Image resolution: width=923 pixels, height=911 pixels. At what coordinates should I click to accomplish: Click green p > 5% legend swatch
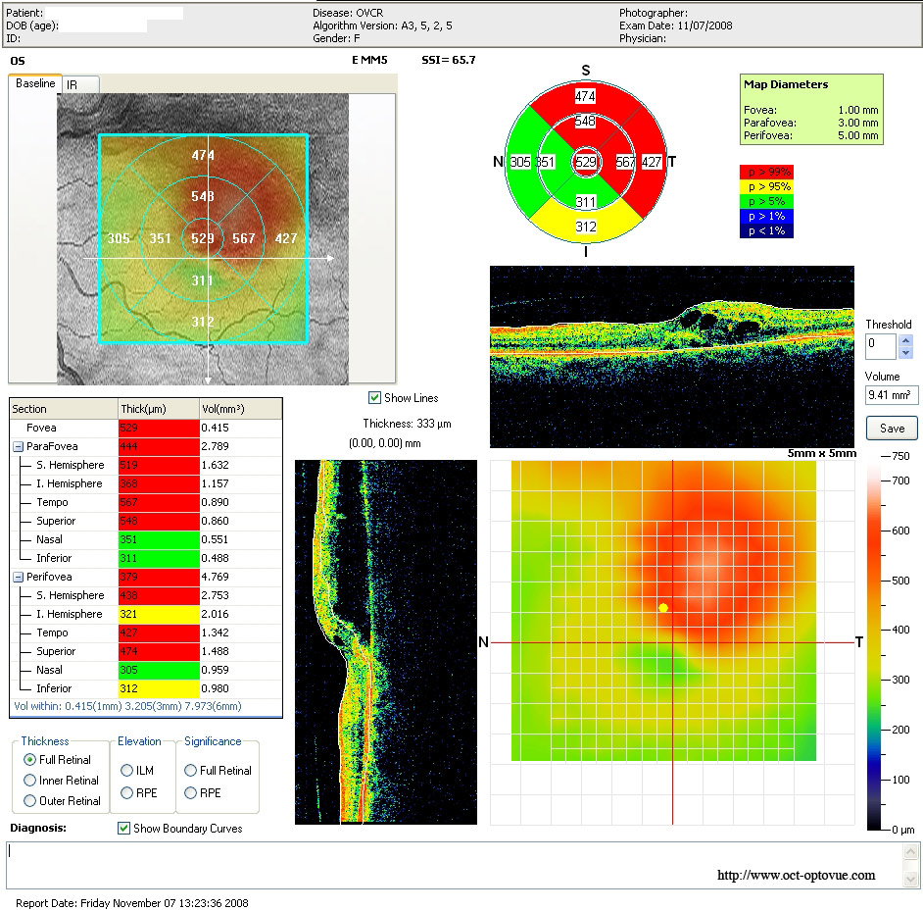coord(766,202)
